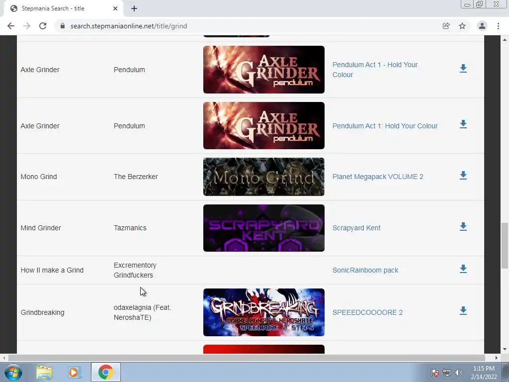Reload the current page

coord(43,26)
